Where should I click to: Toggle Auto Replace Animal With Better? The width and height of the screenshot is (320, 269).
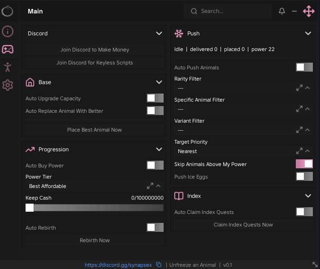(155, 111)
